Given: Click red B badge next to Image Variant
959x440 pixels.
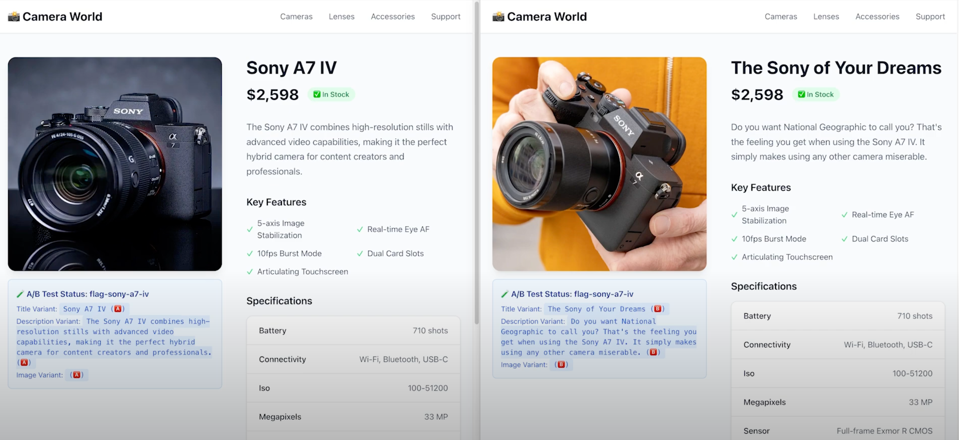Looking at the screenshot, I should tap(561, 365).
